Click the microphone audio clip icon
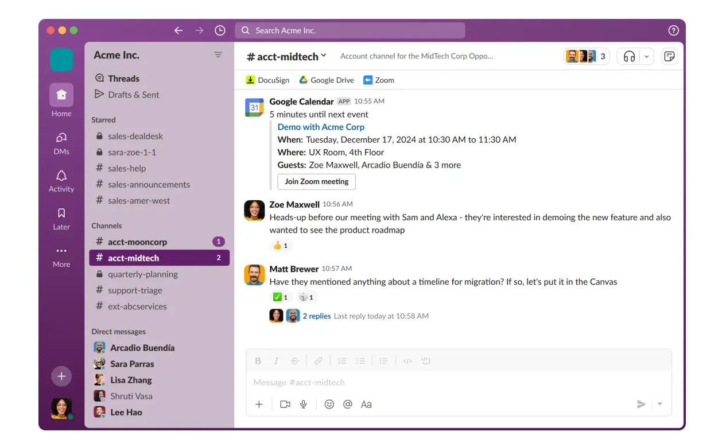 (304, 405)
